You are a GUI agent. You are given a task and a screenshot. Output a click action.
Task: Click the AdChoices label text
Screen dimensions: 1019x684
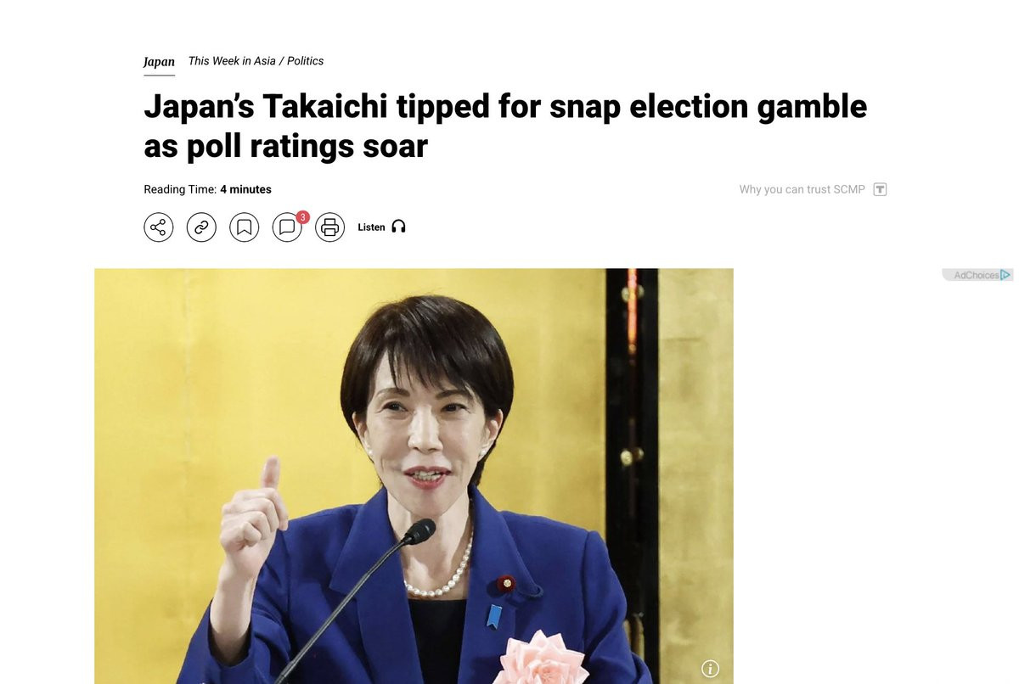[976, 275]
